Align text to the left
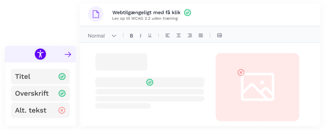The image size is (327, 130). pos(167,36)
